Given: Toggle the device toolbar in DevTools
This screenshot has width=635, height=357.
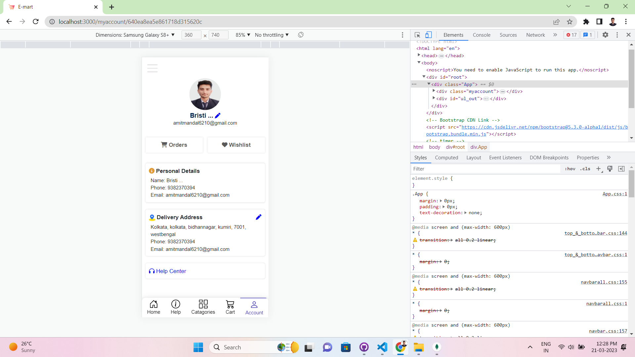Looking at the screenshot, I should tap(428, 35).
